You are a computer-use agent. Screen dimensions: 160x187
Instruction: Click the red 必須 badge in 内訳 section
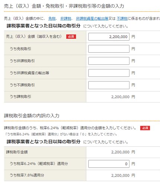click(x=145, y=128)
